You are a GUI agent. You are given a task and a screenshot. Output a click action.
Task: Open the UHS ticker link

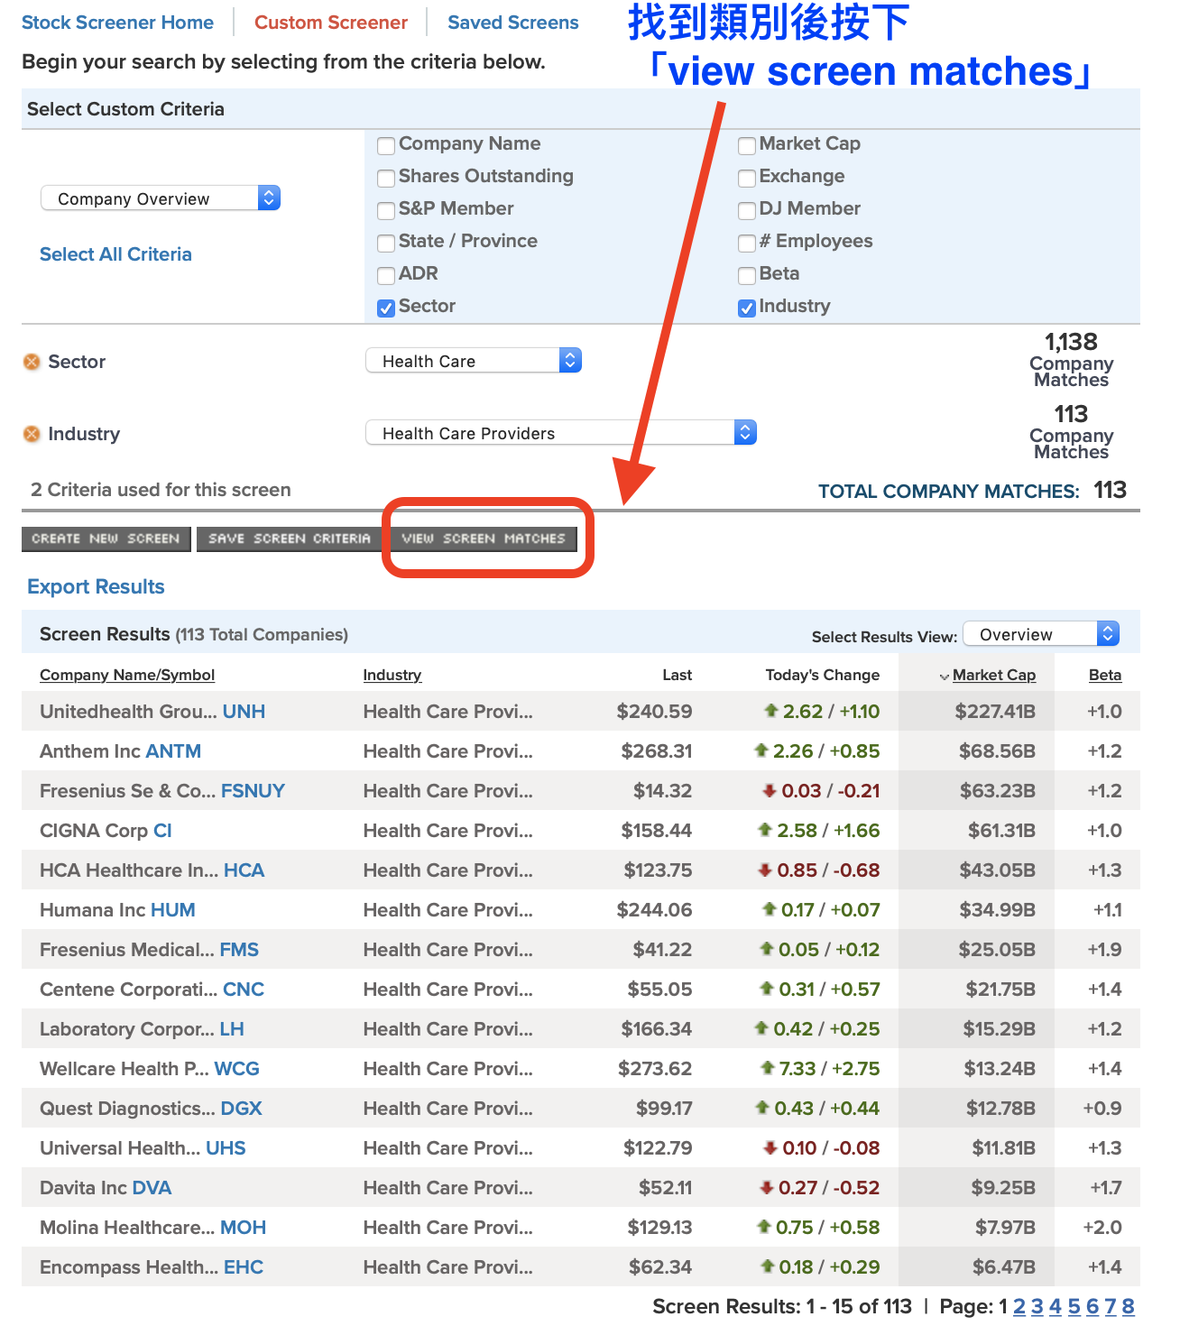(226, 1148)
